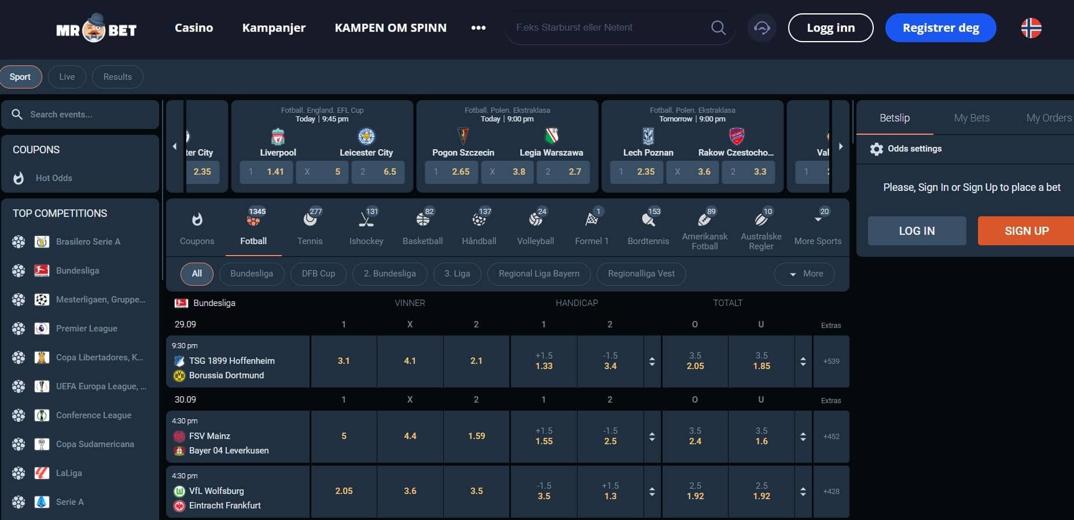Filter by 2. Bundesliga chip
The image size is (1074, 520).
[x=390, y=274]
